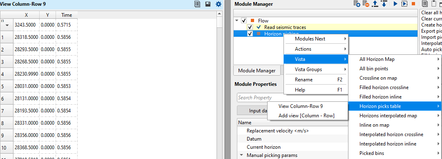Viewport: 442px width, 159px height.
Task: Move module down with the down arrow icon
Action: pyautogui.click(x=384, y=4)
